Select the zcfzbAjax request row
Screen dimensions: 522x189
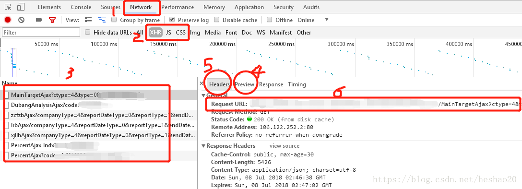point(98,115)
